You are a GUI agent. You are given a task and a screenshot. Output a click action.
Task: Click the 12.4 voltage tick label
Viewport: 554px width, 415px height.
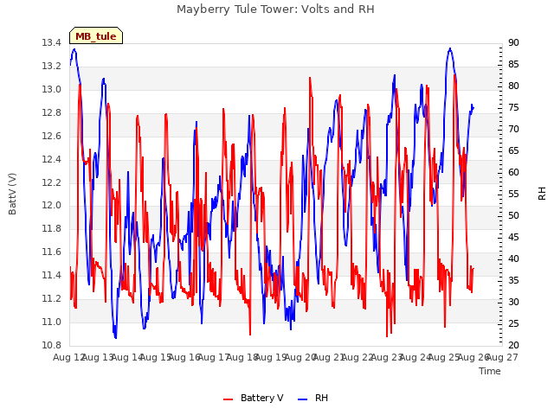pos(51,159)
